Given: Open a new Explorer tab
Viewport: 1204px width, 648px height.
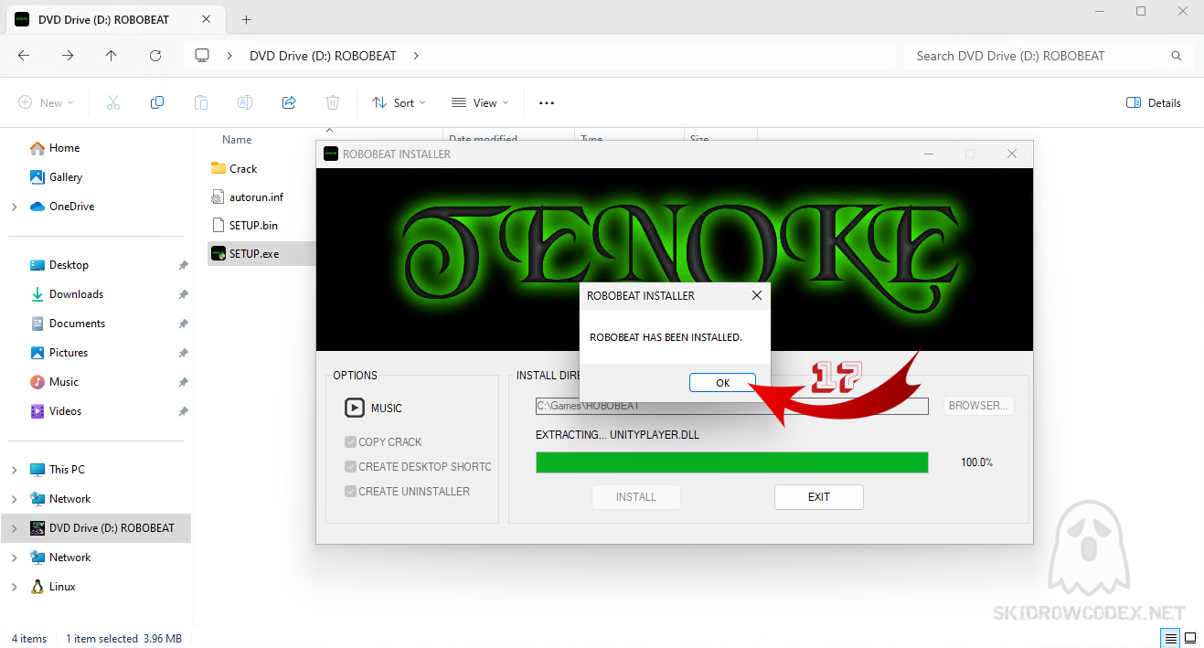Looking at the screenshot, I should 246,19.
